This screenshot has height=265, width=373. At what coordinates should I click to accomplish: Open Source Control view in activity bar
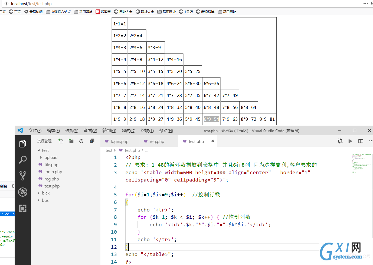coord(23,176)
